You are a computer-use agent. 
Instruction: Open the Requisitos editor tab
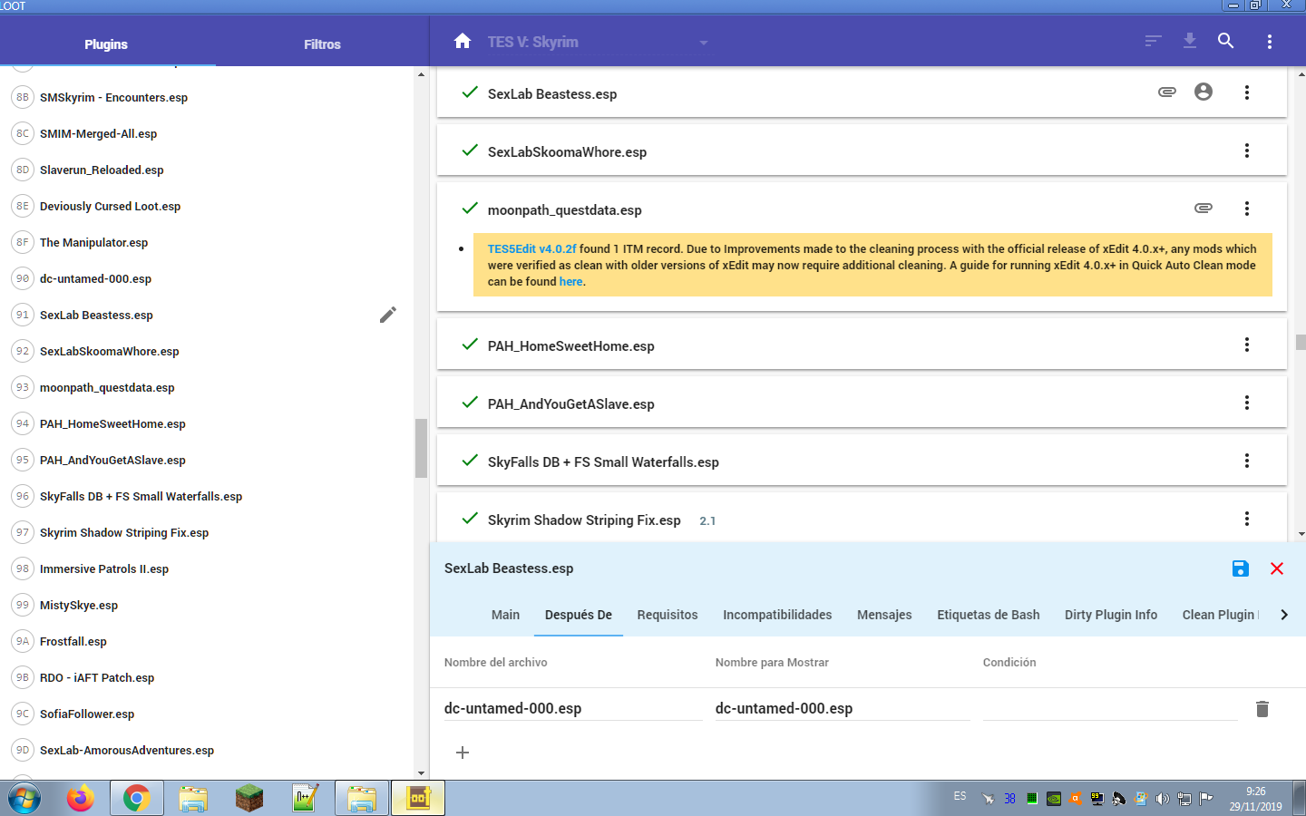[668, 615]
